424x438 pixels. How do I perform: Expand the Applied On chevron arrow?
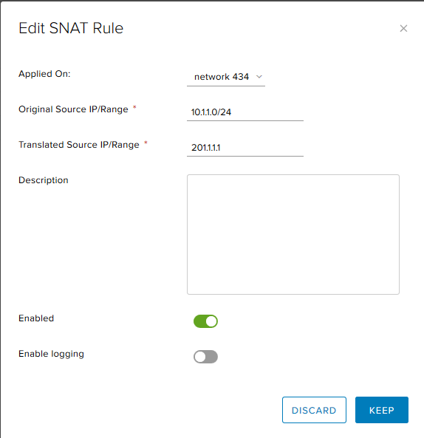tap(259, 77)
